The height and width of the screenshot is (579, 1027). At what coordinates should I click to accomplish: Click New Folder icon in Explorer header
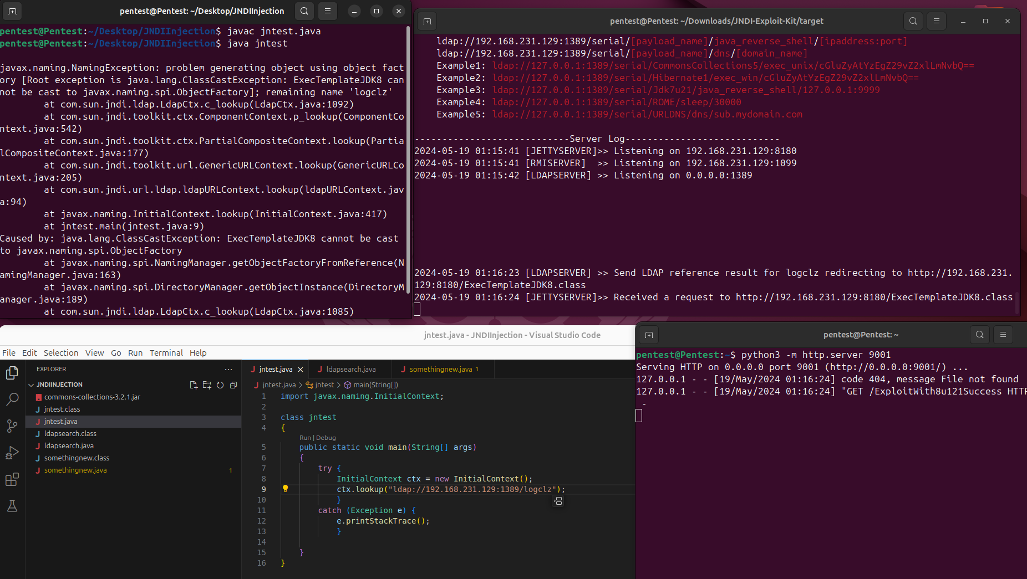tap(207, 385)
